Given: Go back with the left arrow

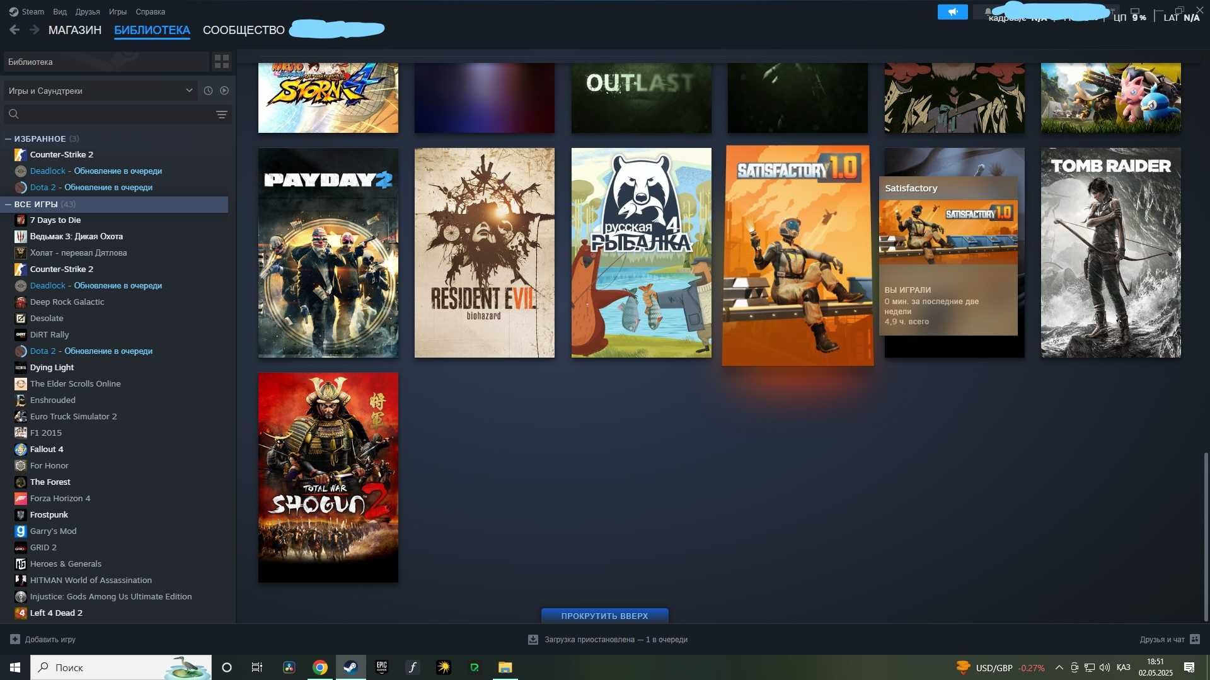Looking at the screenshot, I should click(14, 30).
